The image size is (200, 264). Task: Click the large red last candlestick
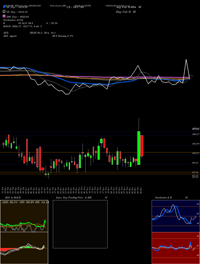142,146
